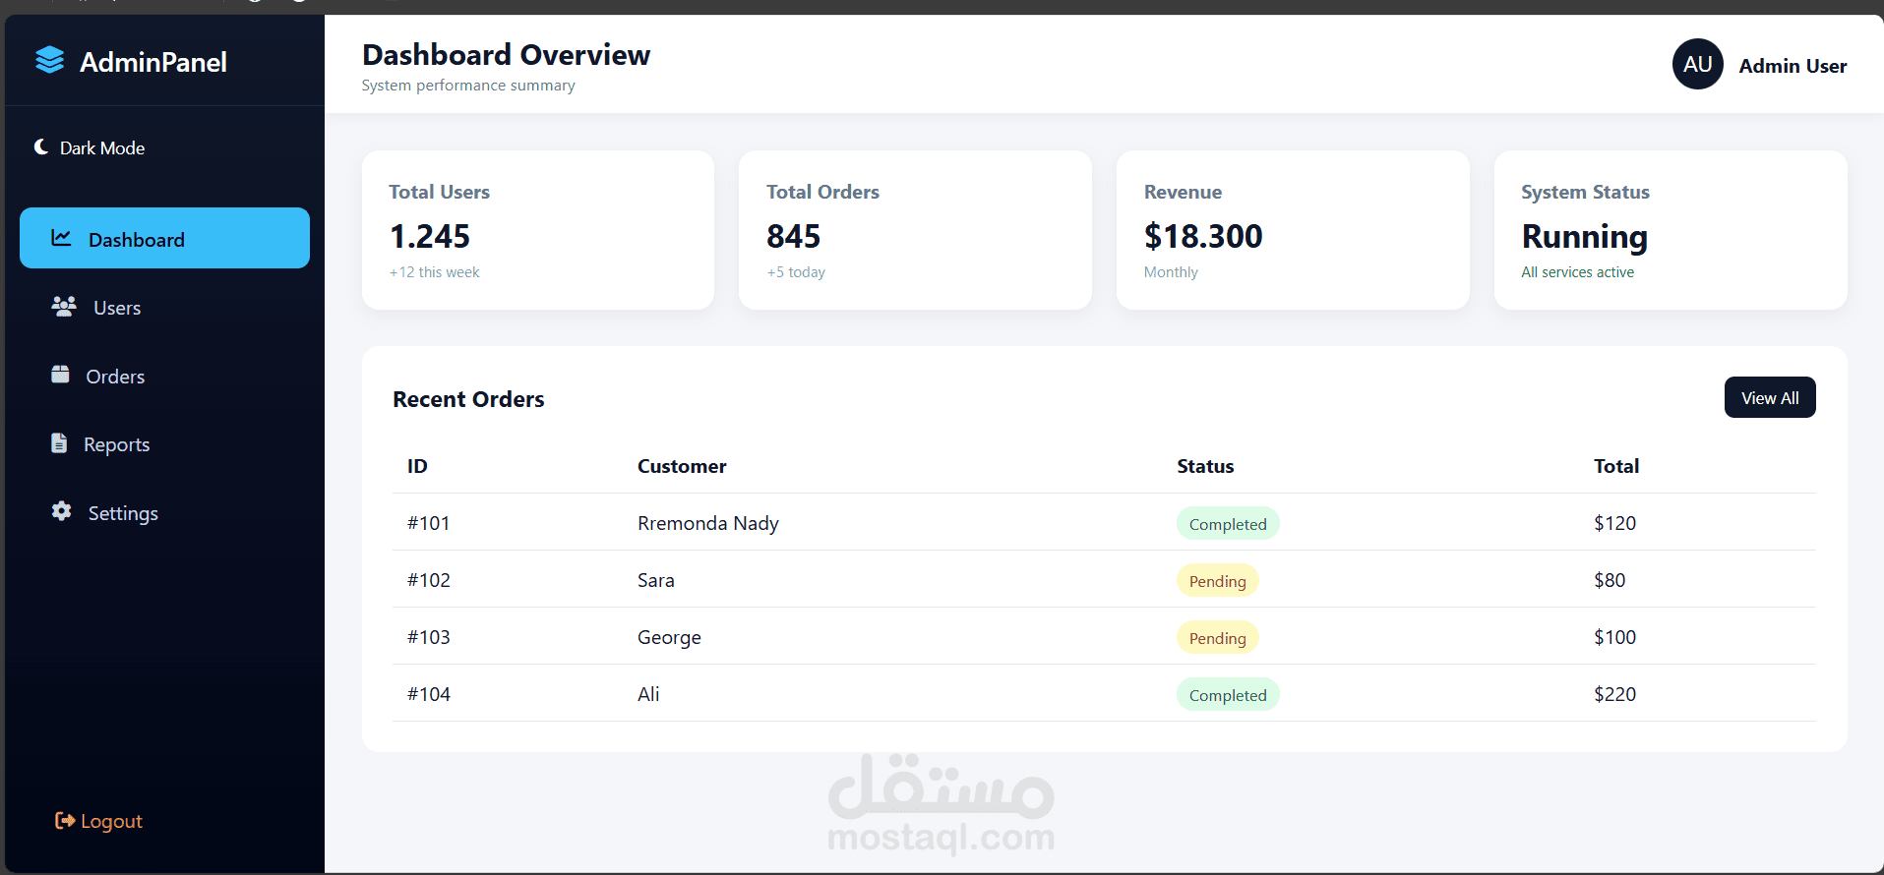Click the Total column header
The width and height of the screenshot is (1884, 875).
coord(1616,466)
